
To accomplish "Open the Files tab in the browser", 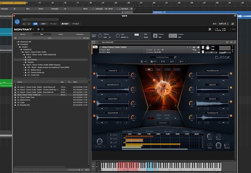I will [x=41, y=34].
